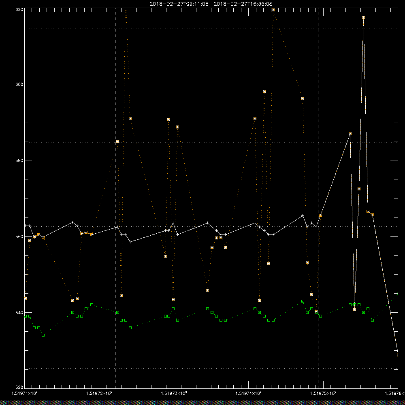This screenshot has width=405, height=405.
Task: Select the y-axis label 560
Action: [19, 237]
